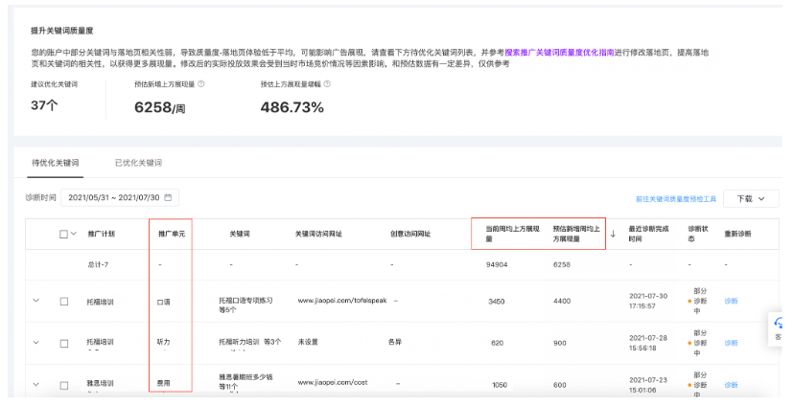
Task: Click the 总计-7 summary cell
Action: tap(98, 264)
